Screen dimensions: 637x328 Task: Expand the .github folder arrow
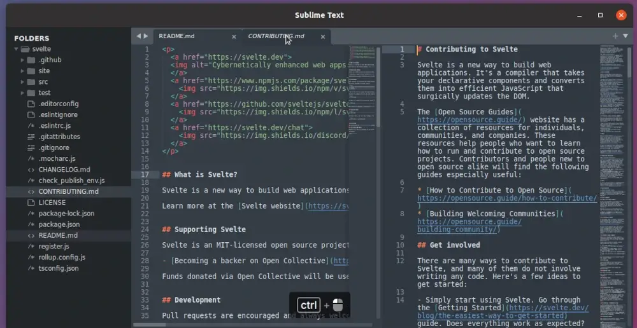[x=22, y=60]
